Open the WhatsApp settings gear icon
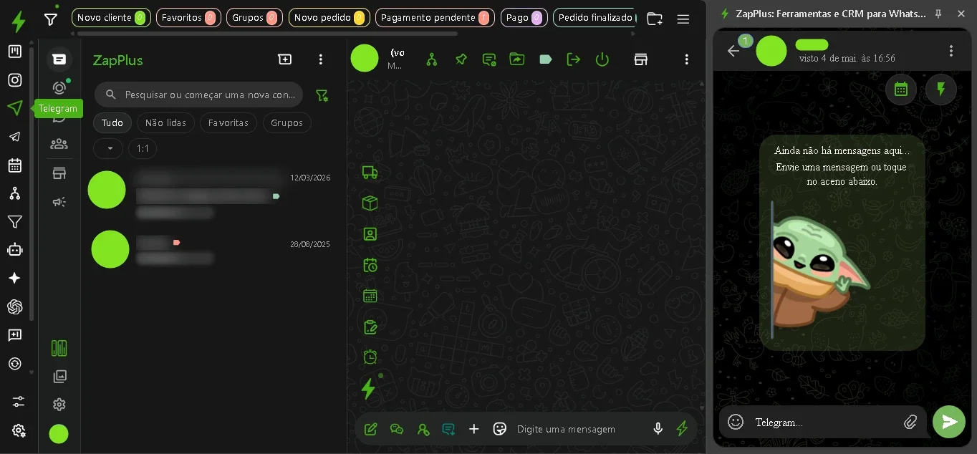This screenshot has width=977, height=454. (x=59, y=405)
